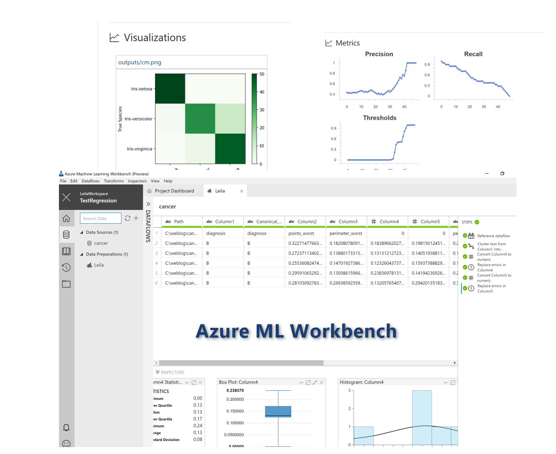Viewport: 556px width, 454px height.
Task: Select the cancer data source
Action: tap(101, 243)
